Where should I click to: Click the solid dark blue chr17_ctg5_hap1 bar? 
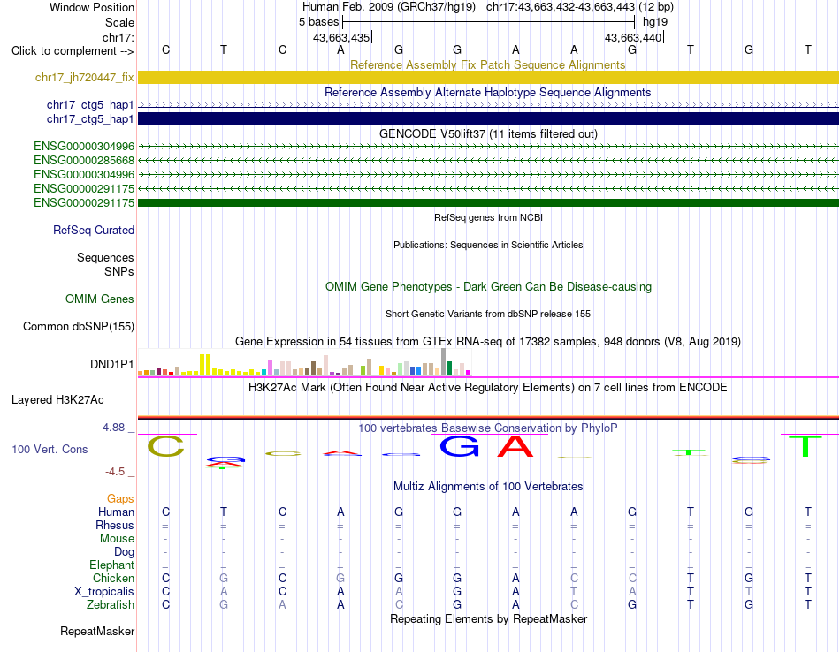pyautogui.click(x=488, y=119)
